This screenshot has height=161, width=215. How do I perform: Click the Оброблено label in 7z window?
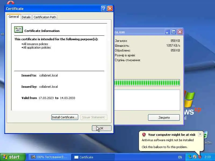coord(123,50)
